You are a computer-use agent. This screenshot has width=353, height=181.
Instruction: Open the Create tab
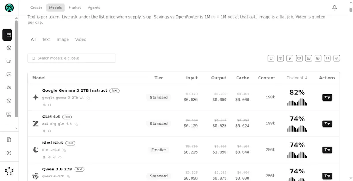point(36,8)
